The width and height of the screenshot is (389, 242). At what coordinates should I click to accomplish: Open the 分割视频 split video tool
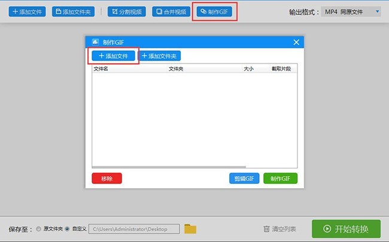coord(126,11)
